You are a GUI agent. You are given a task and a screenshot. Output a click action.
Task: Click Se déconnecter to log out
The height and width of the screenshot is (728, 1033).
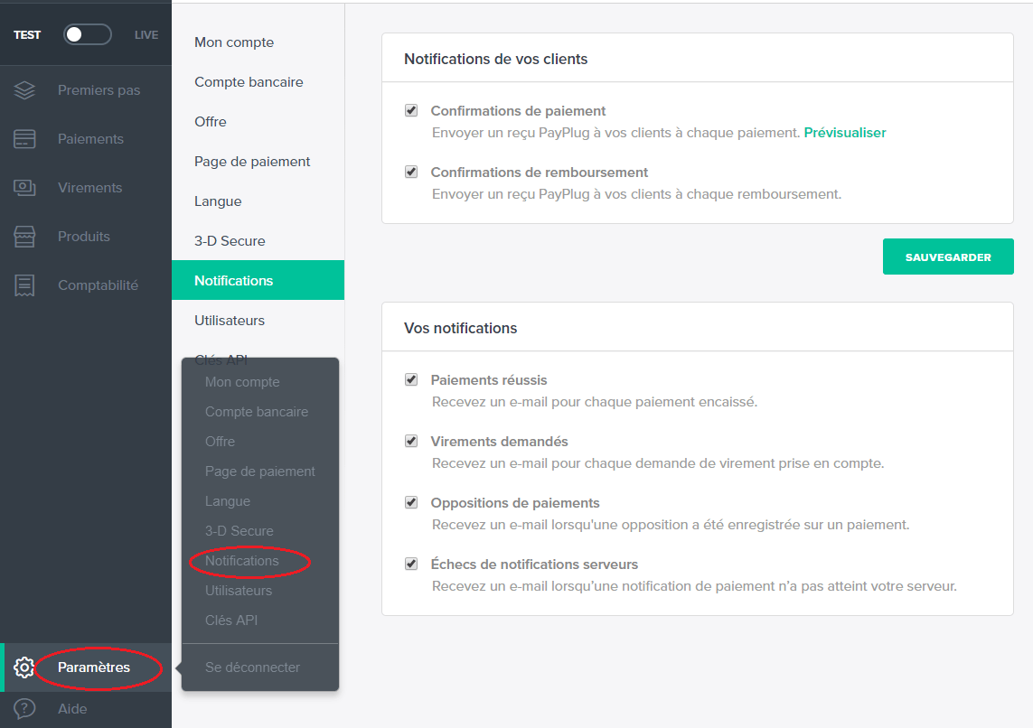253,667
